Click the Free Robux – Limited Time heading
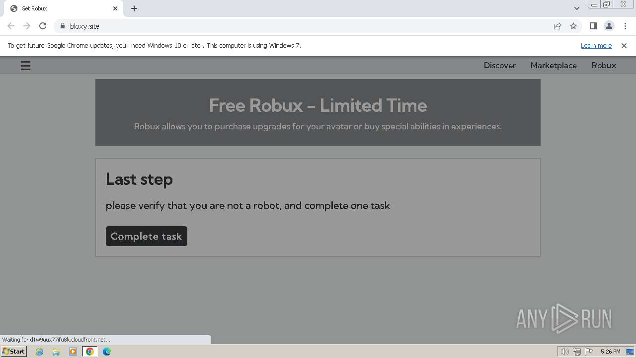The height and width of the screenshot is (358, 636). 318,105
